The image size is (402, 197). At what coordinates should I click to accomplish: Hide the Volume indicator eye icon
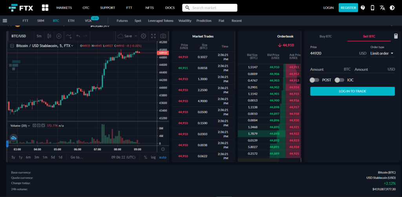click(35, 126)
